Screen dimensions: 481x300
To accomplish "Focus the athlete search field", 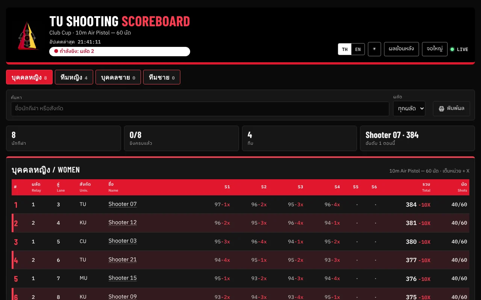I will tap(200, 109).
